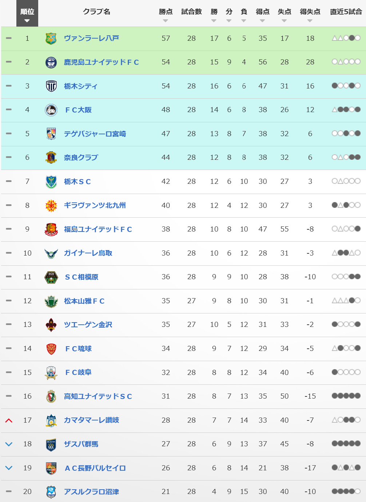This screenshot has width=366, height=502.
Task: Click 直近5試合 column header
Action: [346, 12]
